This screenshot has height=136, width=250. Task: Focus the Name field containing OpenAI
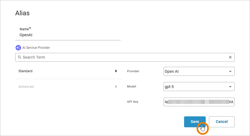pos(68,35)
